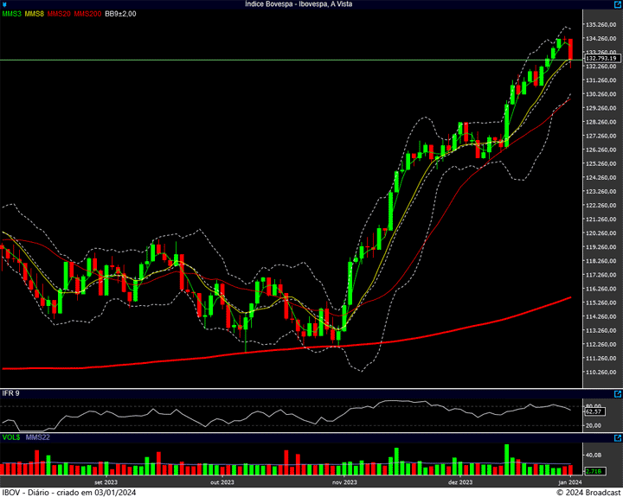Click the application icon in the title bar

[x=5, y=4]
